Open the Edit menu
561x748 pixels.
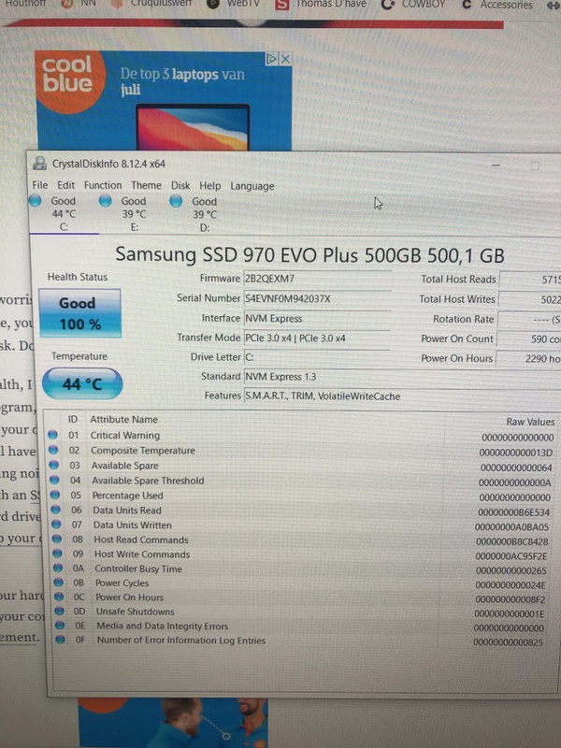point(65,185)
